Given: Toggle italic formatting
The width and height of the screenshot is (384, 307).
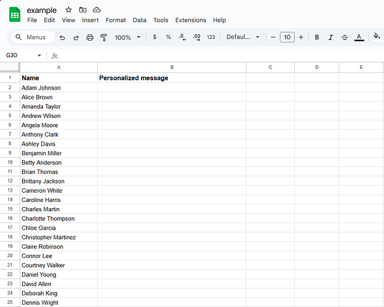Looking at the screenshot, I should pos(330,37).
